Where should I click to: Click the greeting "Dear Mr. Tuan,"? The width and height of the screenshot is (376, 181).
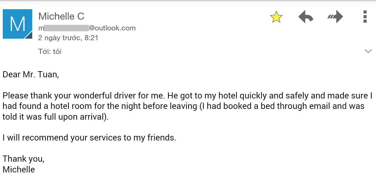point(31,75)
